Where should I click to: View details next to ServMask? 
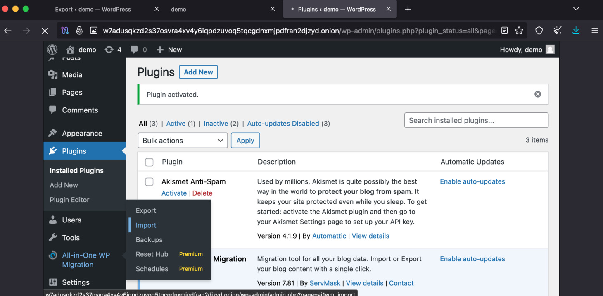tap(365, 283)
